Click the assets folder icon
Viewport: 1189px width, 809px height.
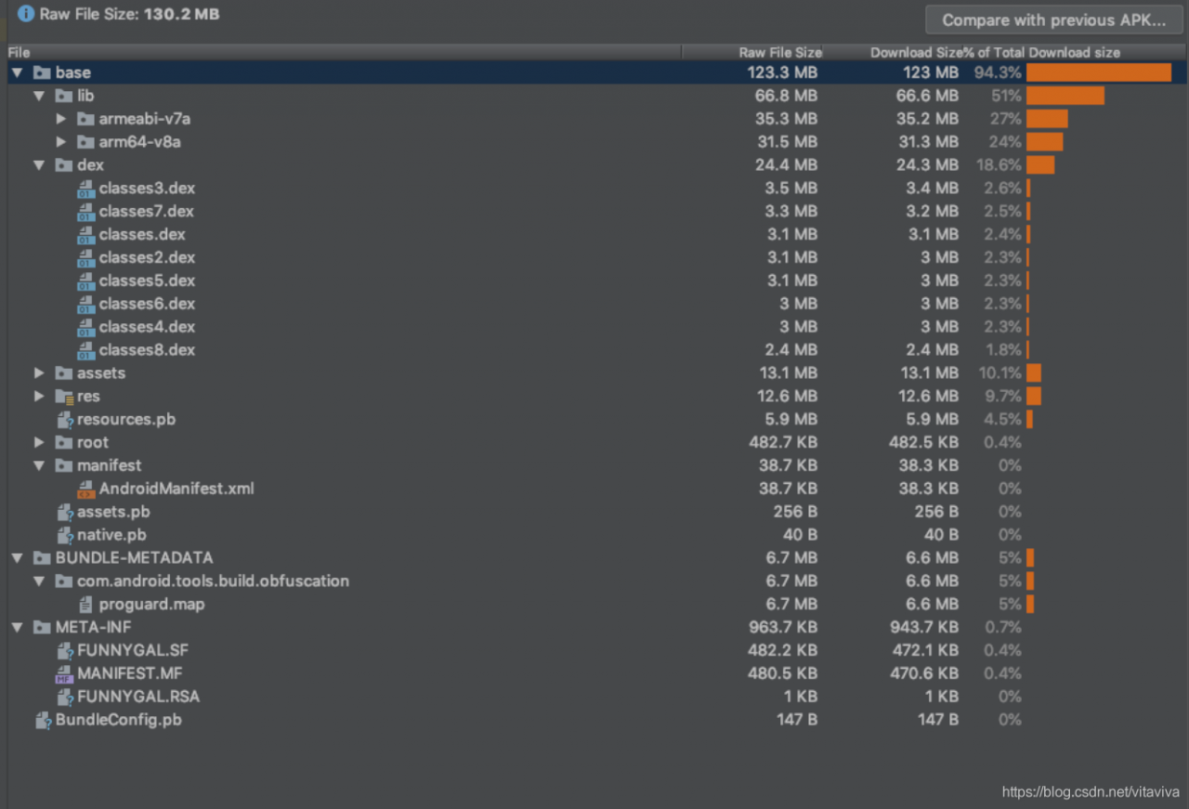click(63, 373)
